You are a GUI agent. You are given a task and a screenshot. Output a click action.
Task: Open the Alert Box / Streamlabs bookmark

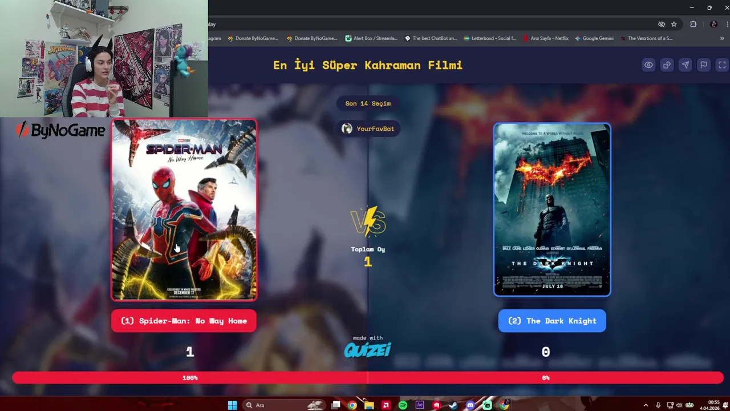pyautogui.click(x=371, y=38)
